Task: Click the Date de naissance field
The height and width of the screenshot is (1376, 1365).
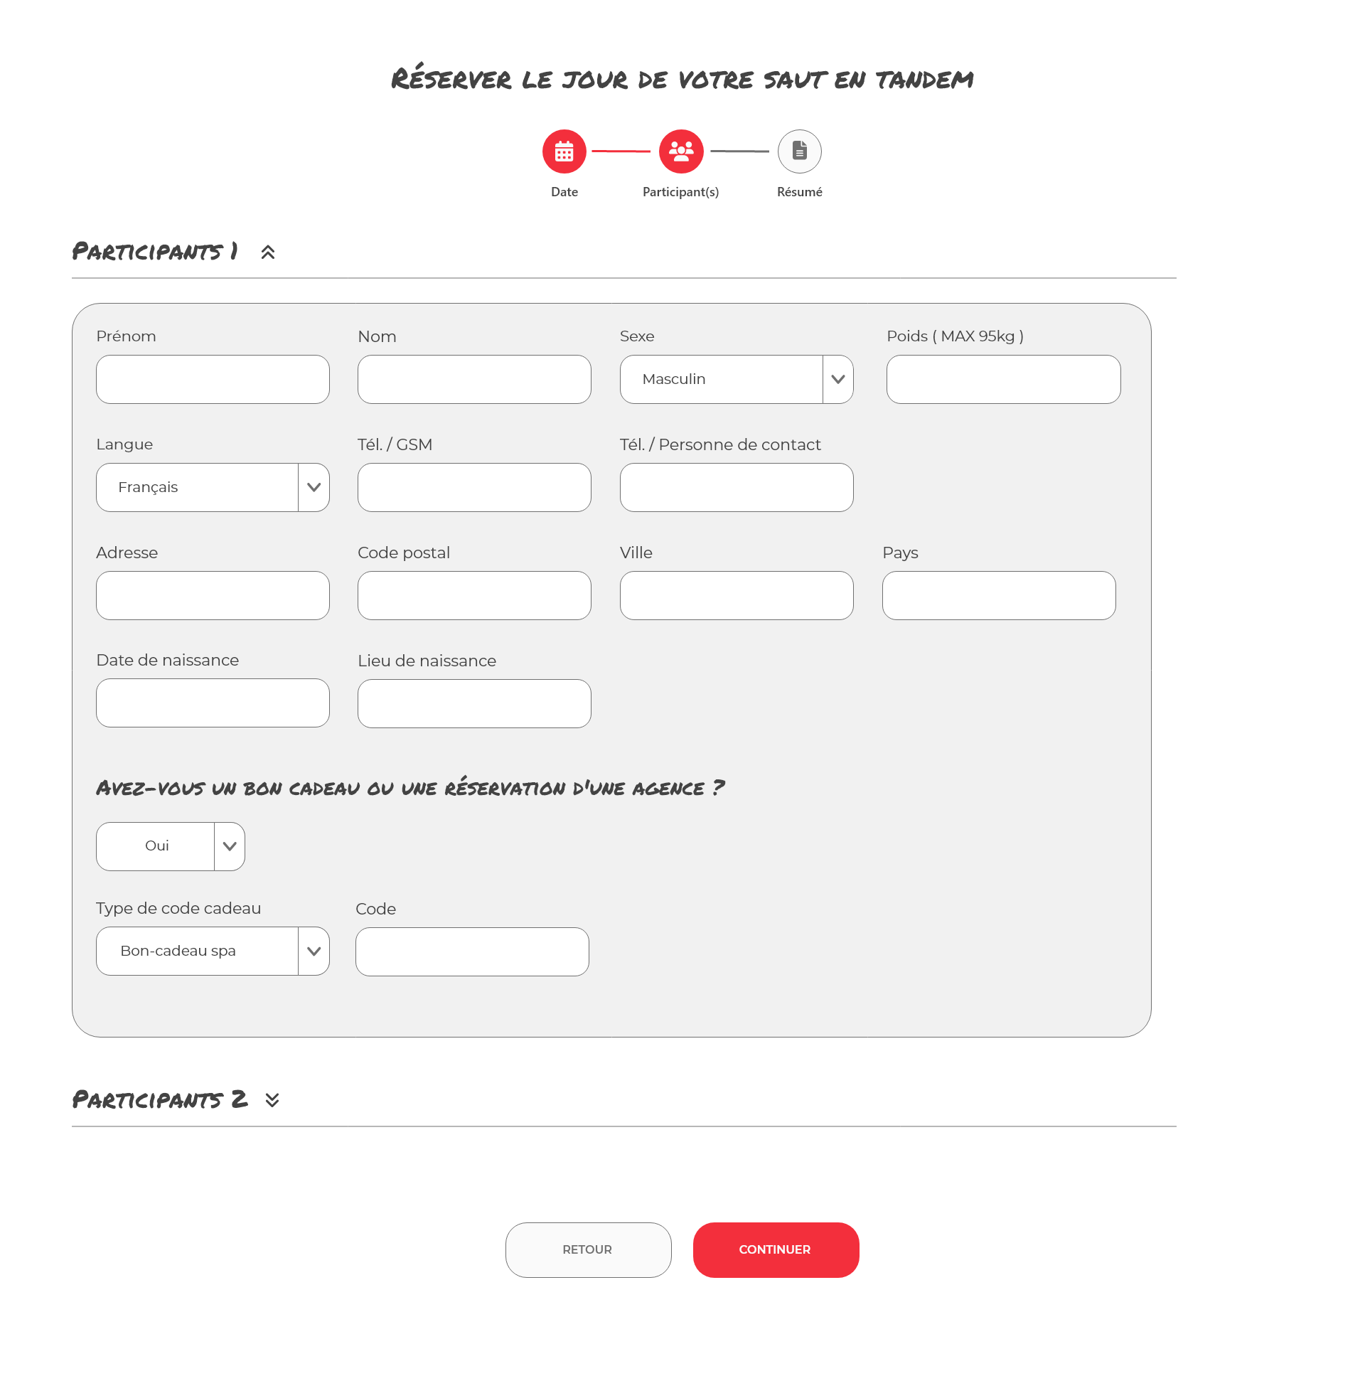Action: pyautogui.click(x=212, y=703)
